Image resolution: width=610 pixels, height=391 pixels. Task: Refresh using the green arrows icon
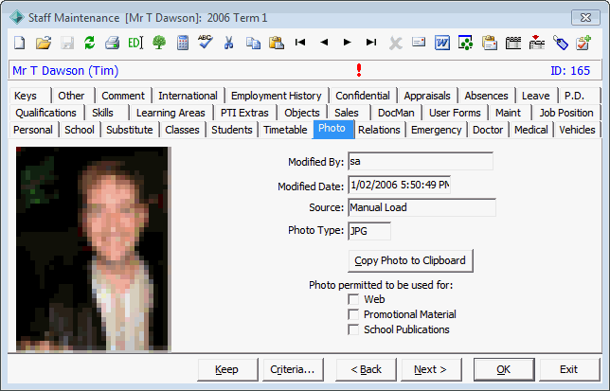[89, 43]
